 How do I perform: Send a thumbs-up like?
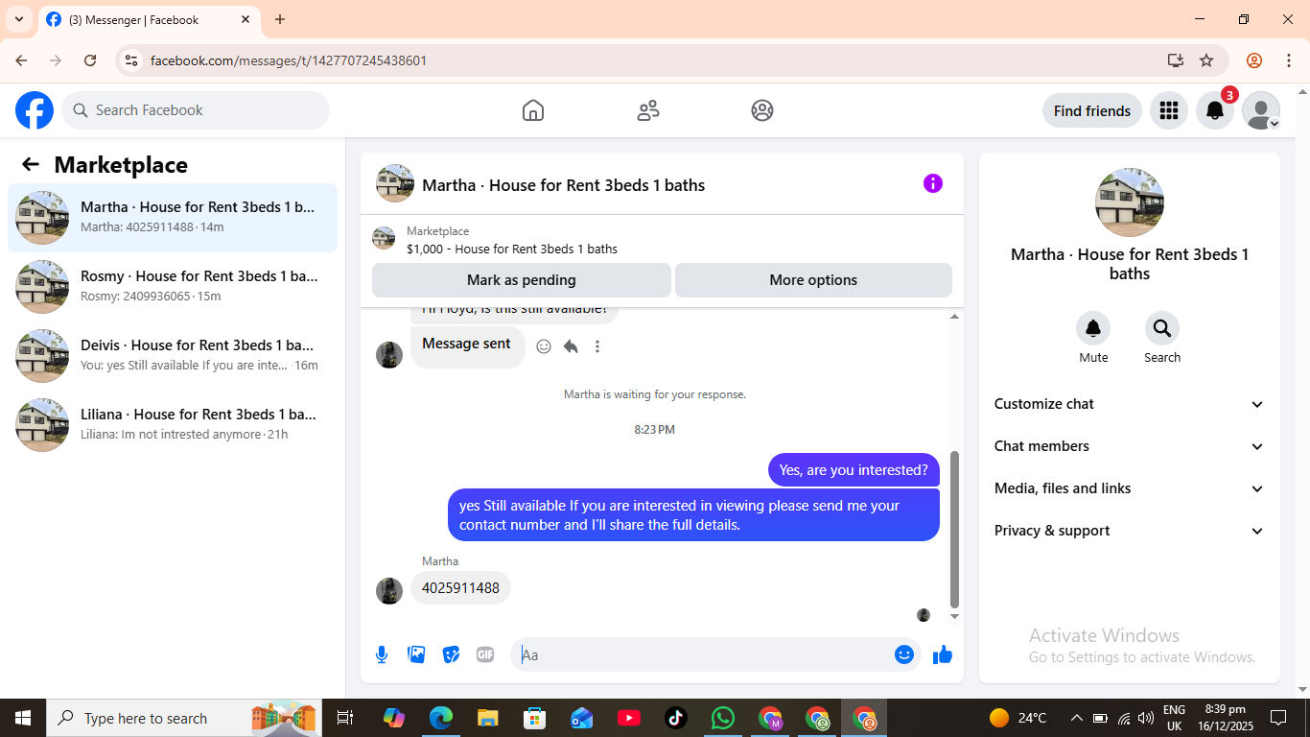[x=943, y=654]
